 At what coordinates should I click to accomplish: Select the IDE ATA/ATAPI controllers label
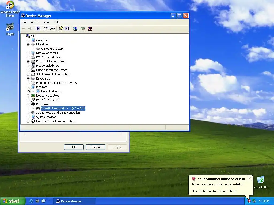pyautogui.click(x=53, y=74)
